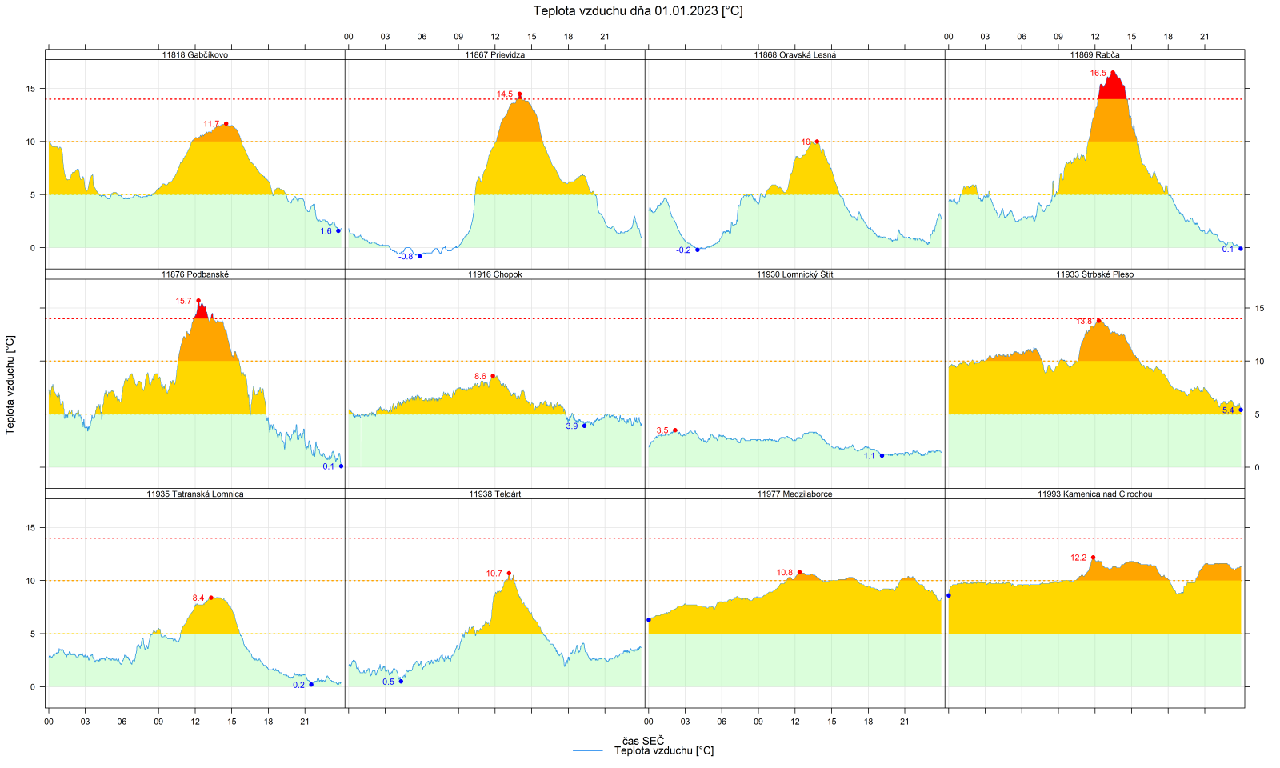Click the red 16.5 maximum marker in Rabča
The image size is (1280, 768).
(1112, 73)
